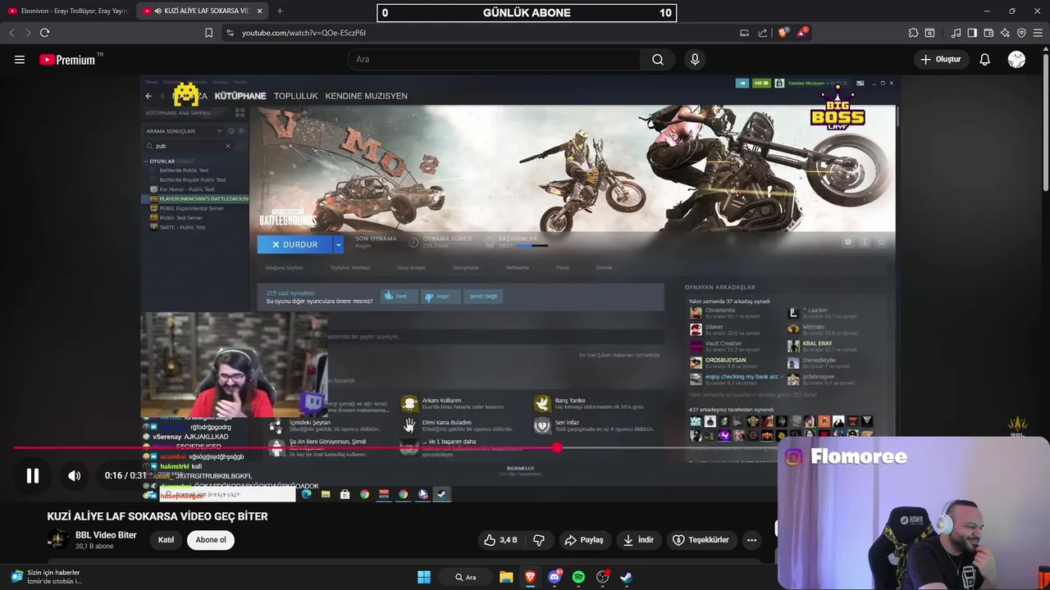Image resolution: width=1050 pixels, height=590 pixels.
Task: Click the red video progress scrubber
Action: [557, 447]
